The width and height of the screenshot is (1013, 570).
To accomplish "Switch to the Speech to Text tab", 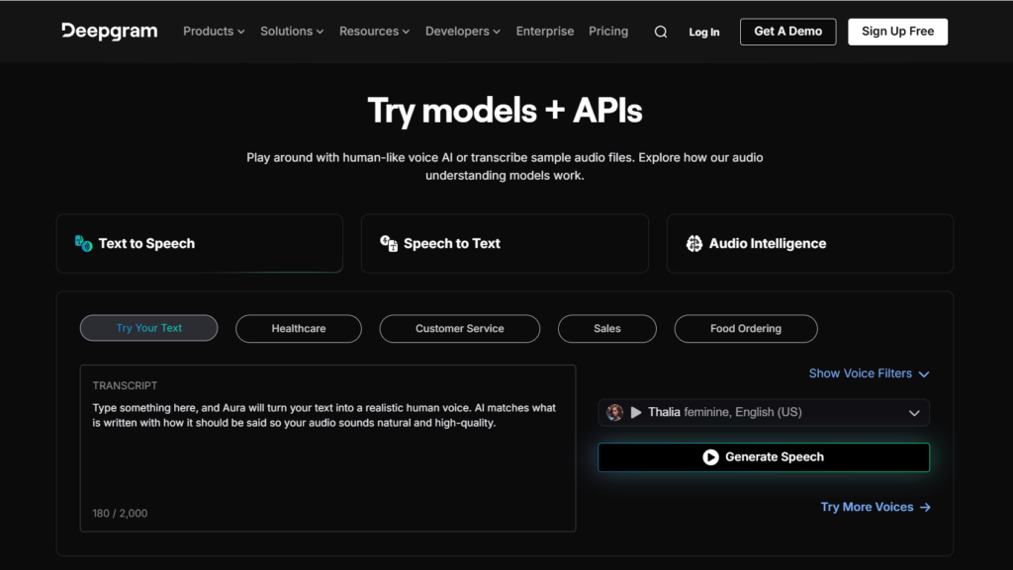I will click(505, 244).
